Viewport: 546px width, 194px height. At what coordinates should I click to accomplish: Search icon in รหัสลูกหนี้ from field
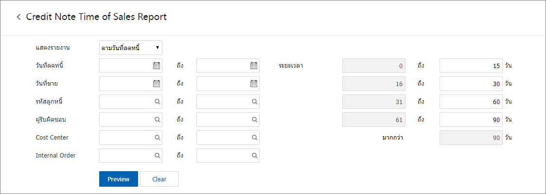coord(158,102)
